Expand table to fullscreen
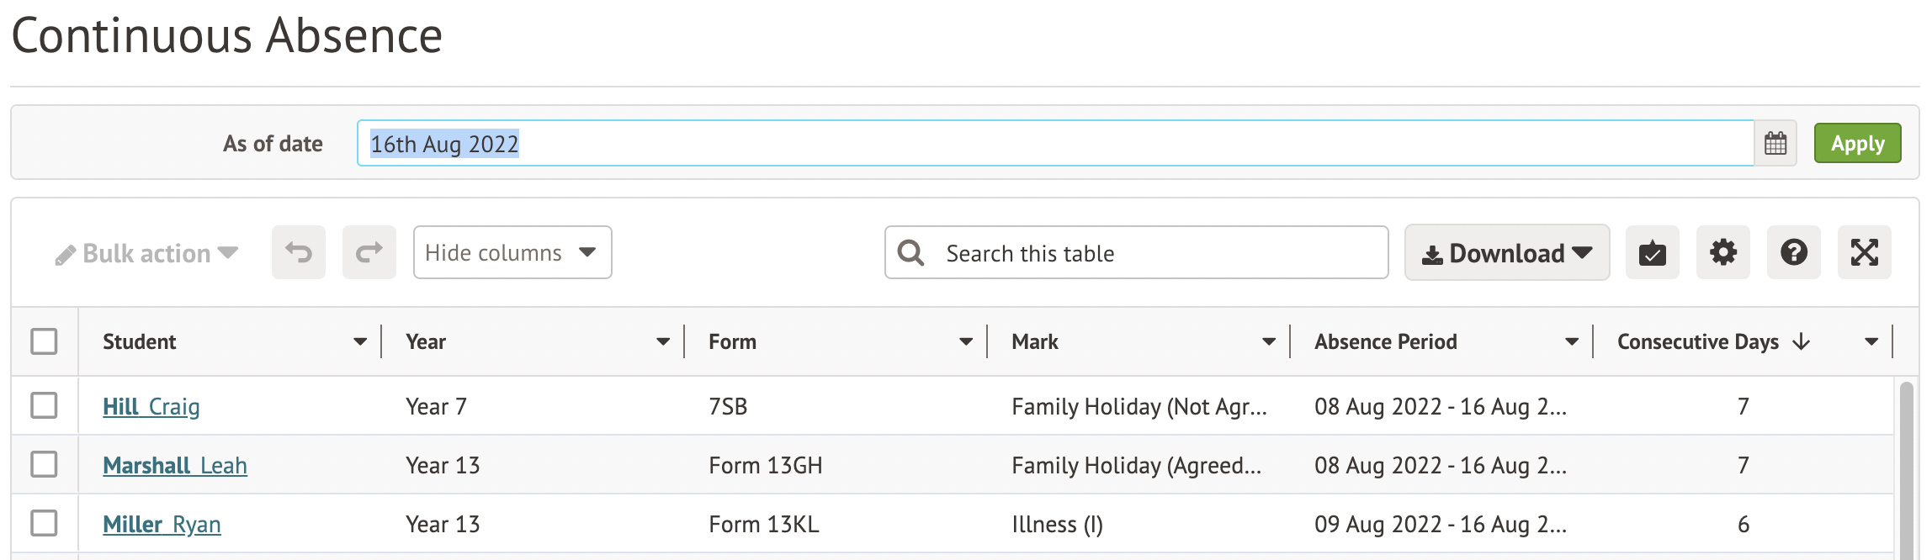Viewport: 1932px width, 560px height. [1864, 252]
